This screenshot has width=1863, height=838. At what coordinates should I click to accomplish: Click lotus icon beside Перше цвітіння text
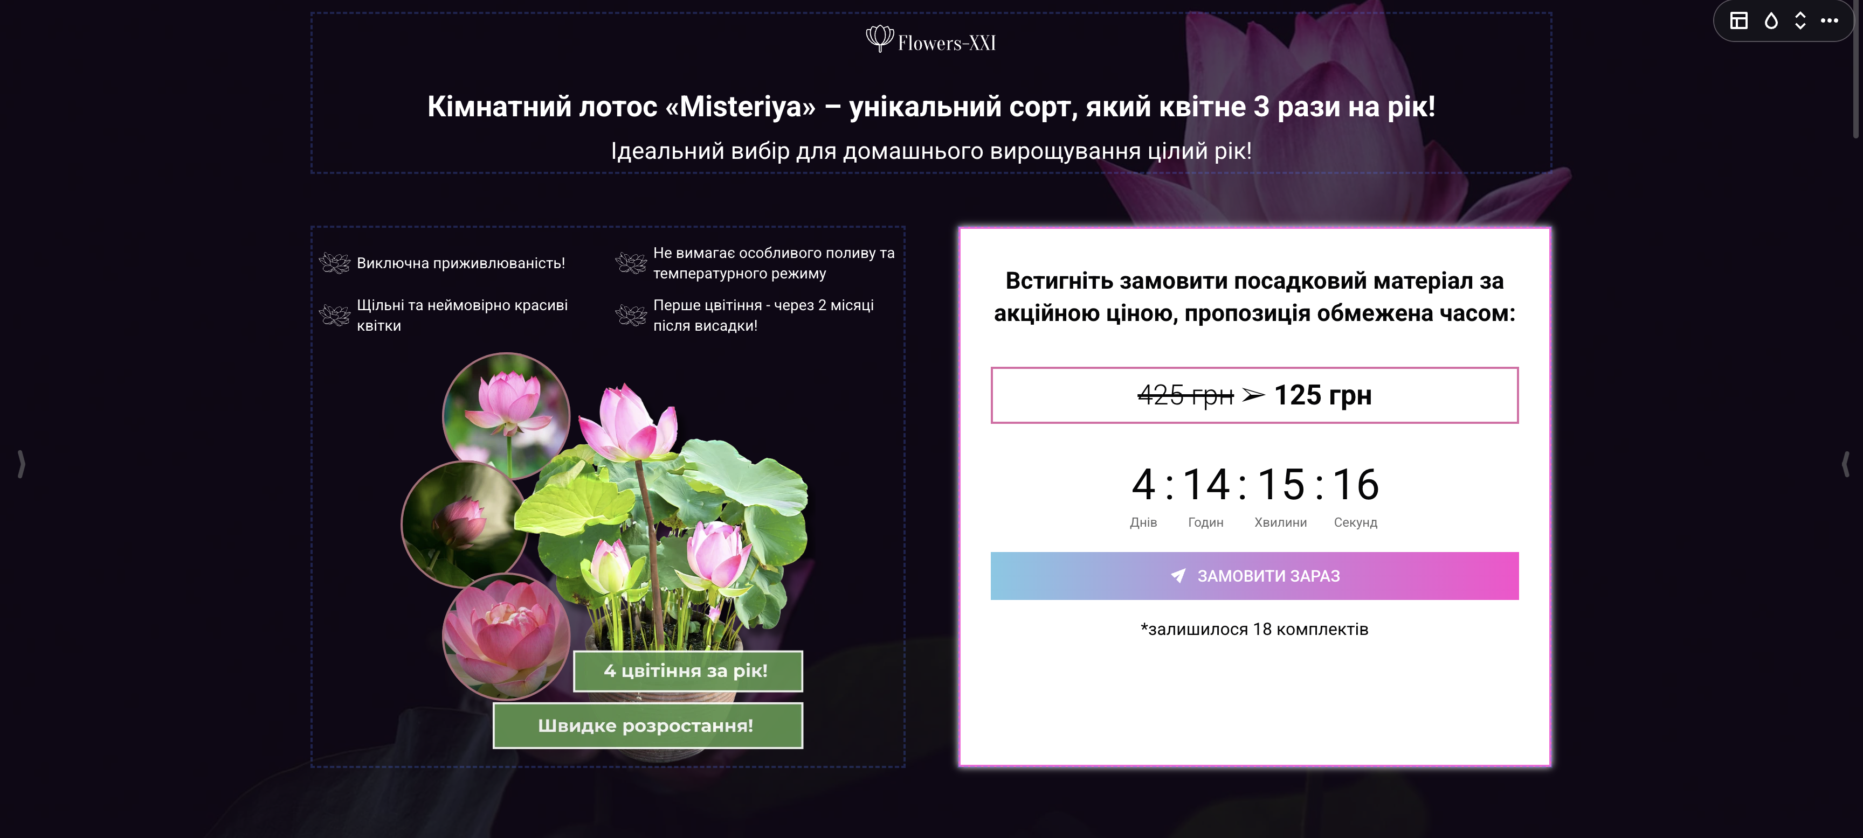(x=631, y=315)
